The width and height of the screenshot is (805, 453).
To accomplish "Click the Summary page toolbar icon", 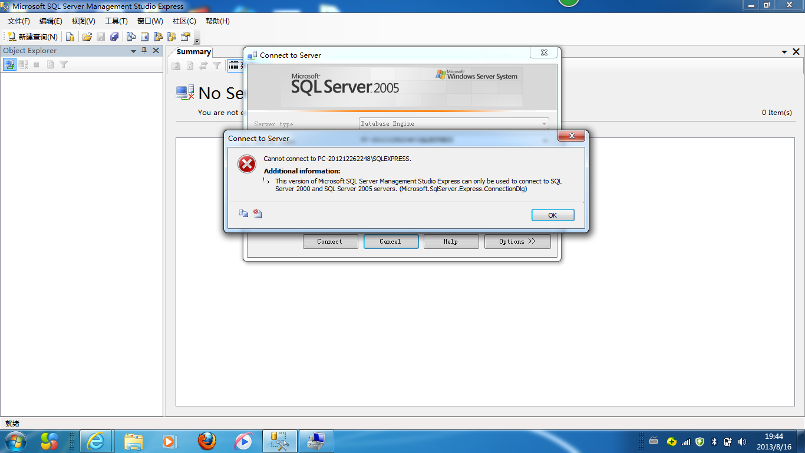I will point(144,37).
